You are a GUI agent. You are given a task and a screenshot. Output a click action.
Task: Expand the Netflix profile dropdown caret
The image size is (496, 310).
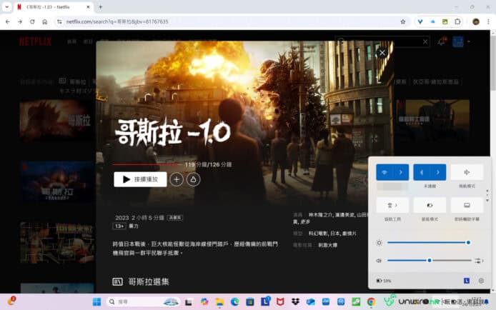(468, 41)
